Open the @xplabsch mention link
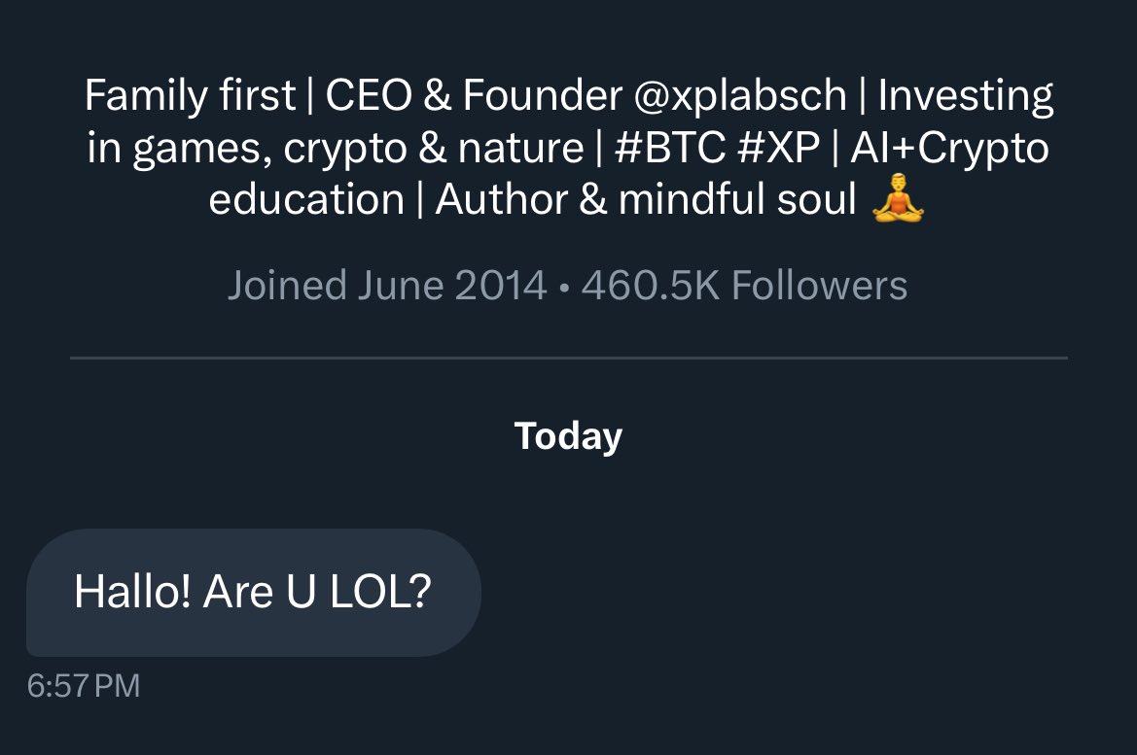 [x=739, y=95]
